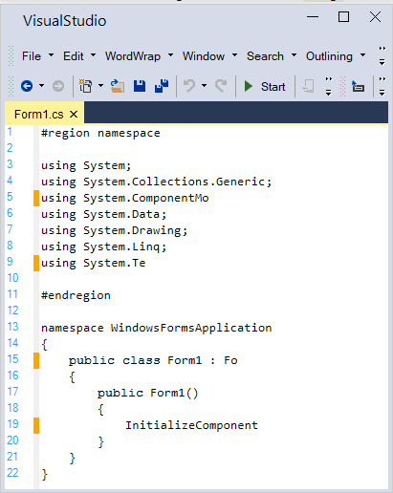Image resolution: width=393 pixels, height=493 pixels.
Task: Click the grayed-out icon after Start
Action: [x=308, y=86]
